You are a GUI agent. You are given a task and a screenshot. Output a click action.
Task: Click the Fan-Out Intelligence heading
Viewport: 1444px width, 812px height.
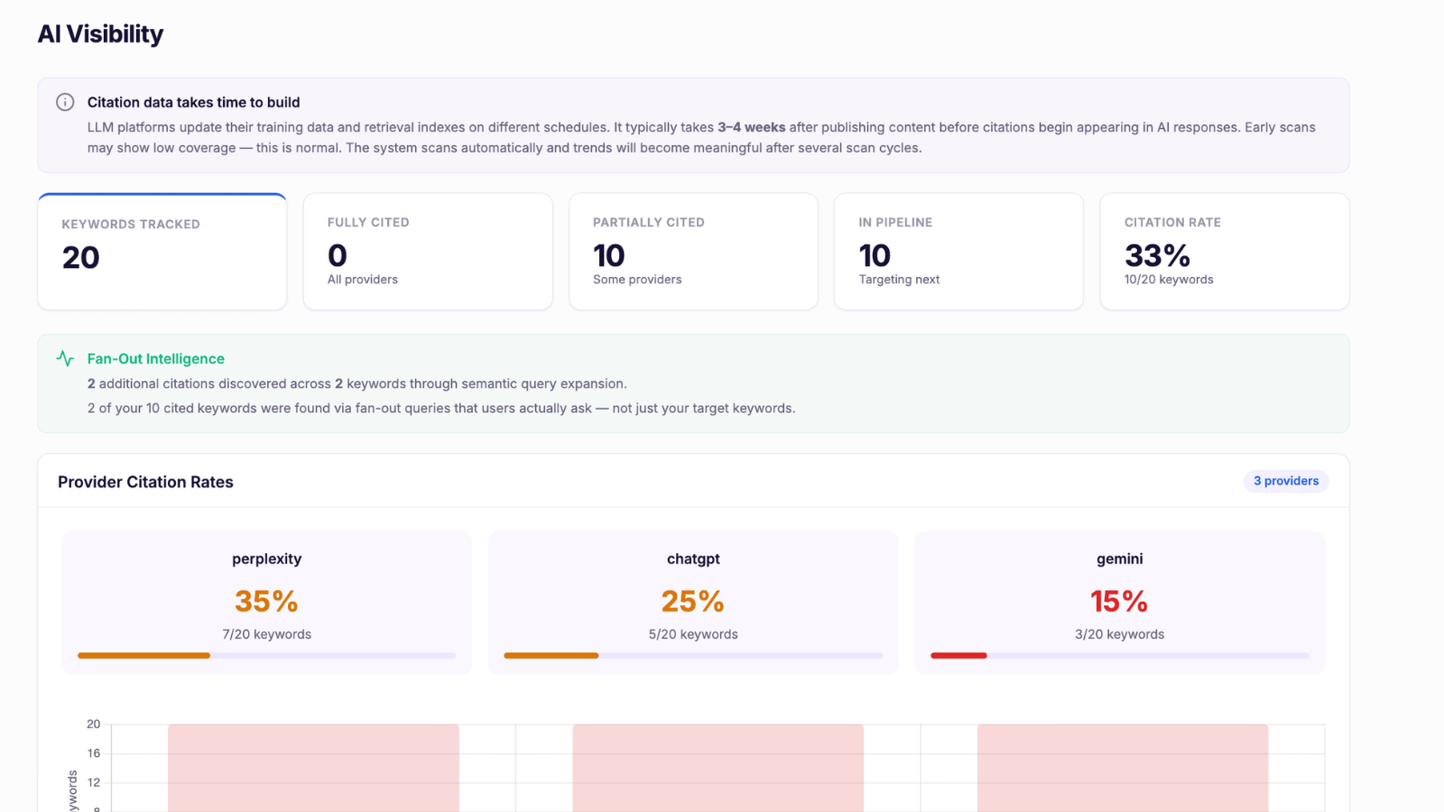pos(155,358)
